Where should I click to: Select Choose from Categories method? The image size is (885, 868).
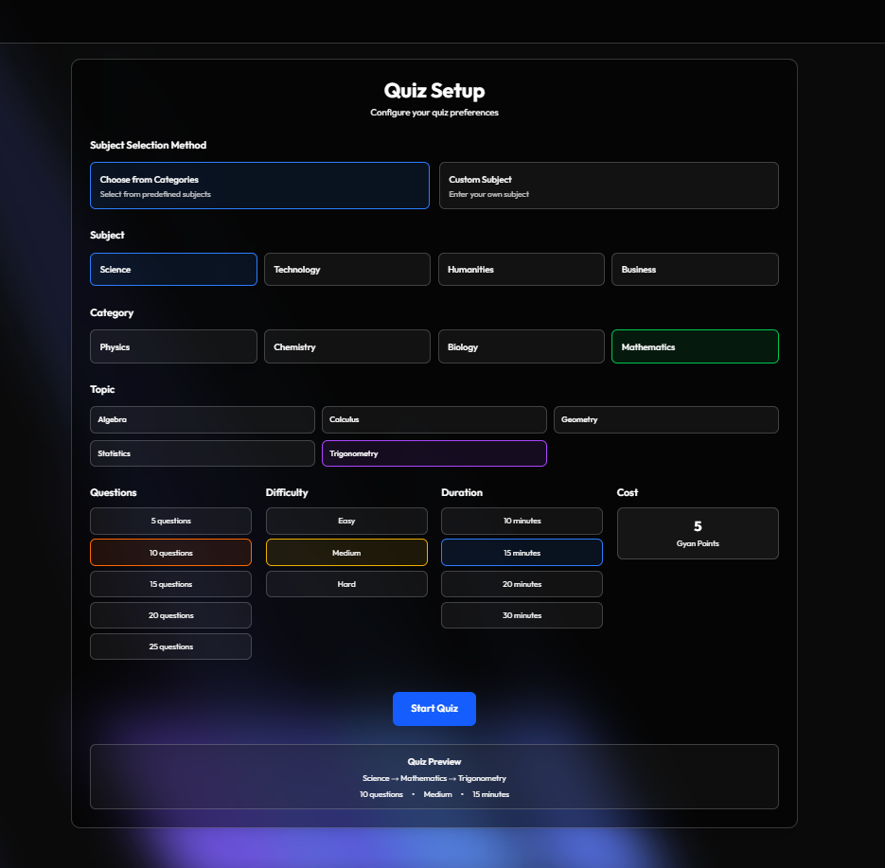[x=259, y=186]
